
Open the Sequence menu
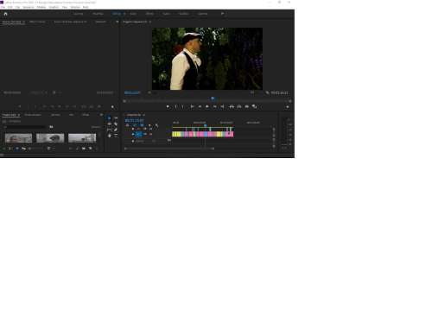[x=29, y=7]
